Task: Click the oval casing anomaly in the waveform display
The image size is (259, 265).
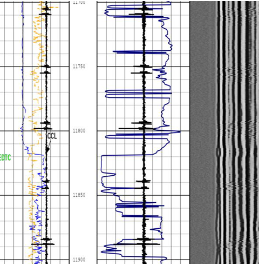Action: 219,153
